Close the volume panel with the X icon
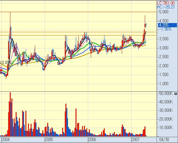This screenshot has width=178, height=143. 176,94
